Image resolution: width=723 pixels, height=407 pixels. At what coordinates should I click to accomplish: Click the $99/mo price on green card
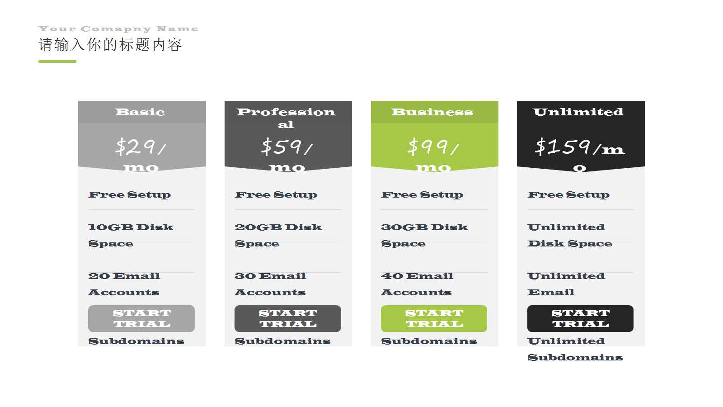433,154
